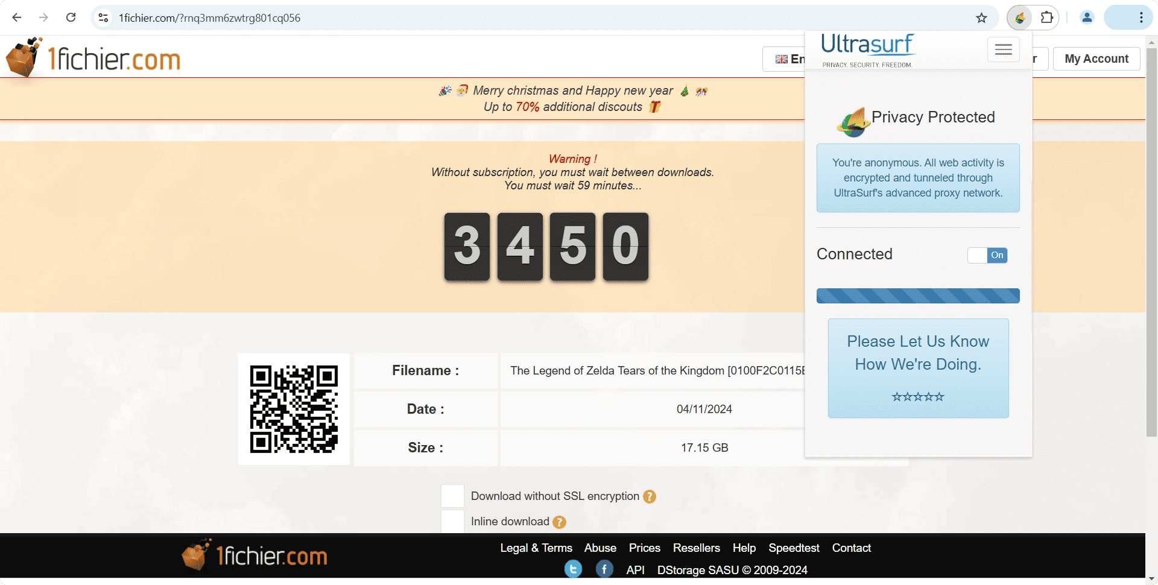Open Ultrasurf hamburger menu
The image size is (1158, 585).
(1004, 49)
